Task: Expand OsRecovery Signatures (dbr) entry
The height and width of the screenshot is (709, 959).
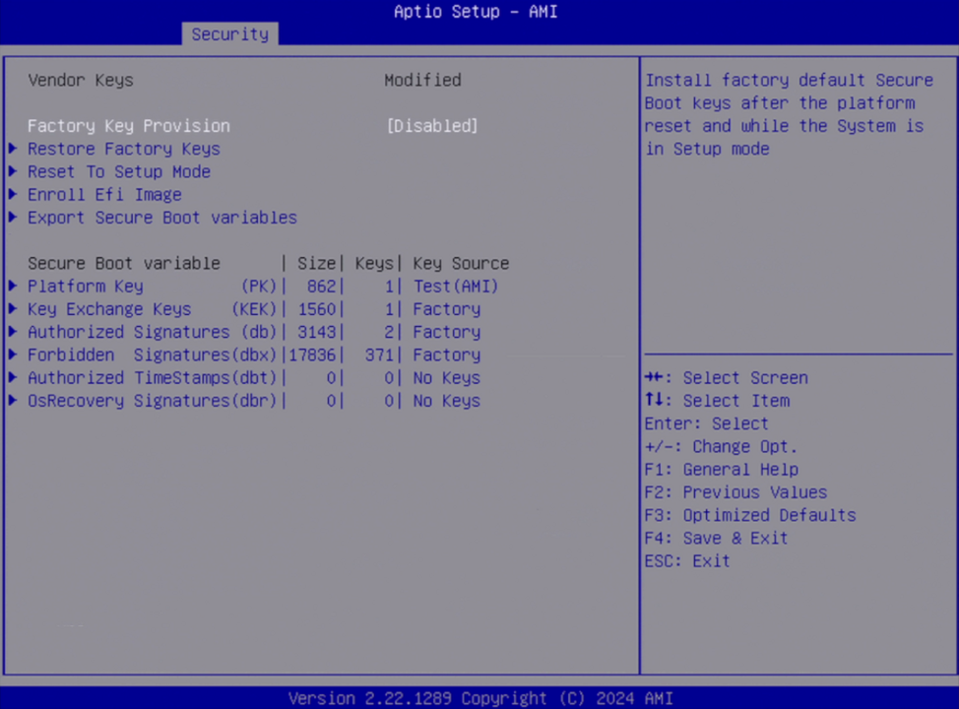Action: [12, 400]
